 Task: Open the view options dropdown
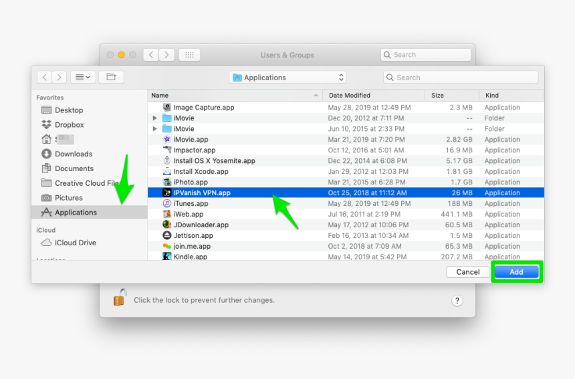[x=83, y=78]
